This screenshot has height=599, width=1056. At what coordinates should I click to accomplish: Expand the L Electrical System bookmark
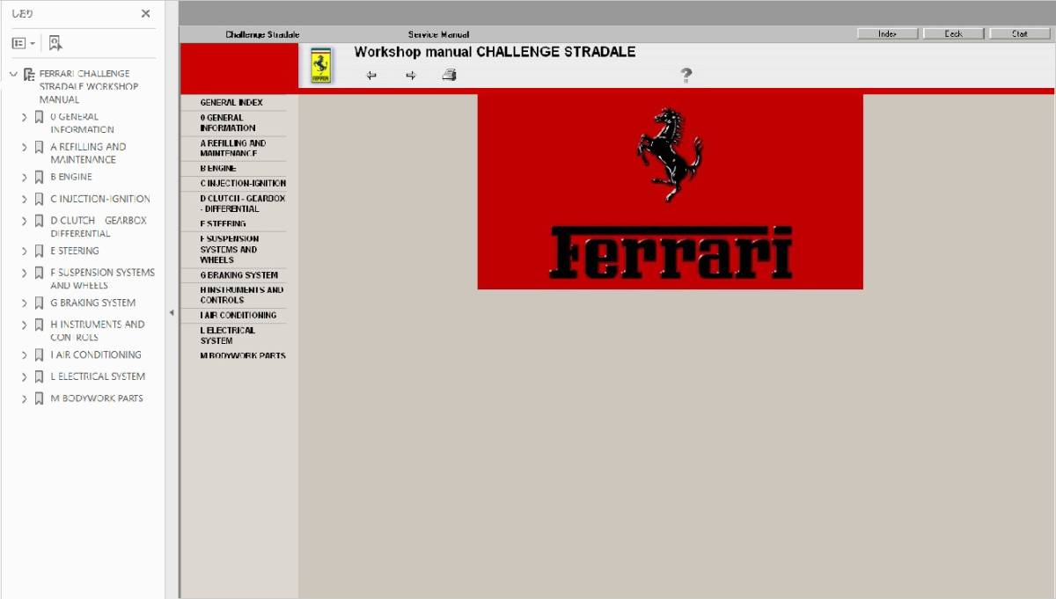pyautogui.click(x=25, y=376)
